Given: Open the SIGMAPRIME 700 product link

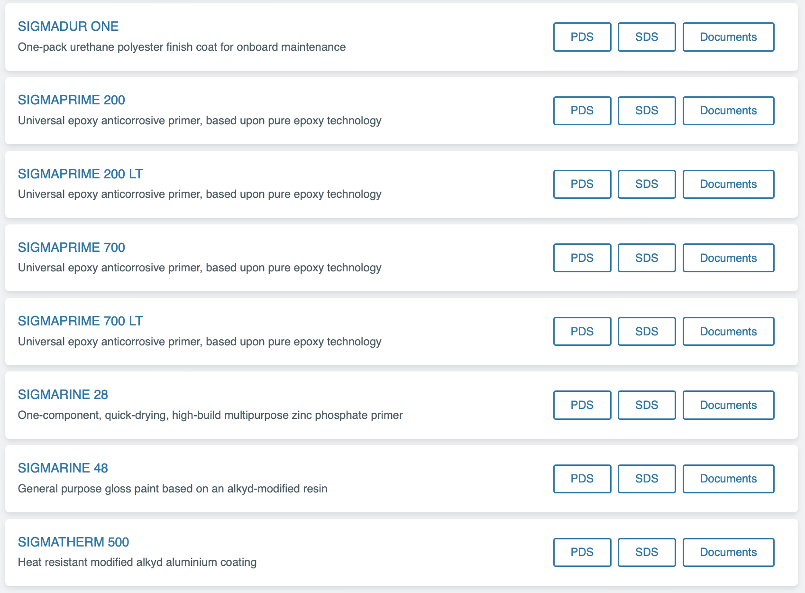Looking at the screenshot, I should (72, 248).
